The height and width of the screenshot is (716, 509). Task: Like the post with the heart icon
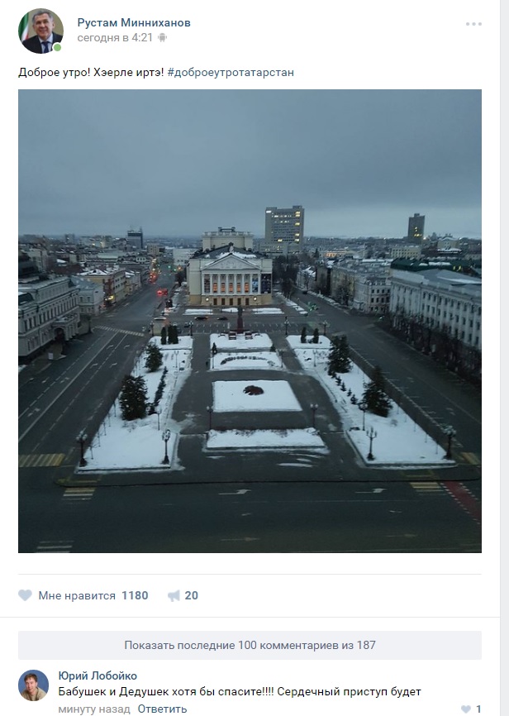(25, 595)
